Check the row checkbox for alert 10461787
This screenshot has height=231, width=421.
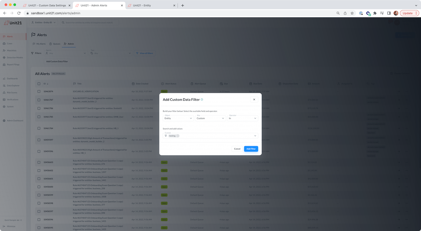(39, 100)
